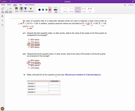The height and width of the screenshot is (111, 135).
Task: Click the share icon in title bar
Action: click(133, 2)
